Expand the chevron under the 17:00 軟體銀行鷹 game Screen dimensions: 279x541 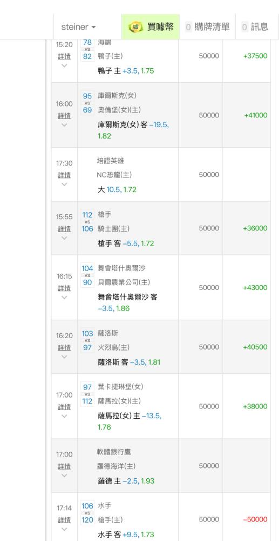pos(64,476)
